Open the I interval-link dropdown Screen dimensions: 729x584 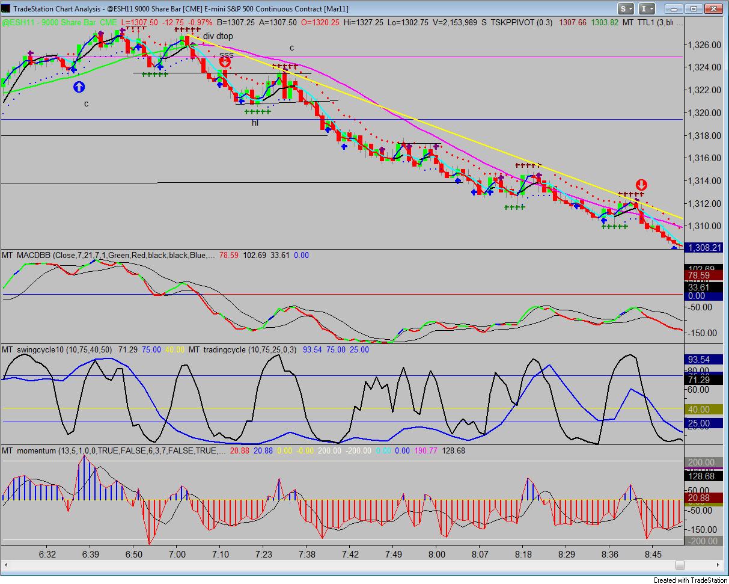pos(647,8)
